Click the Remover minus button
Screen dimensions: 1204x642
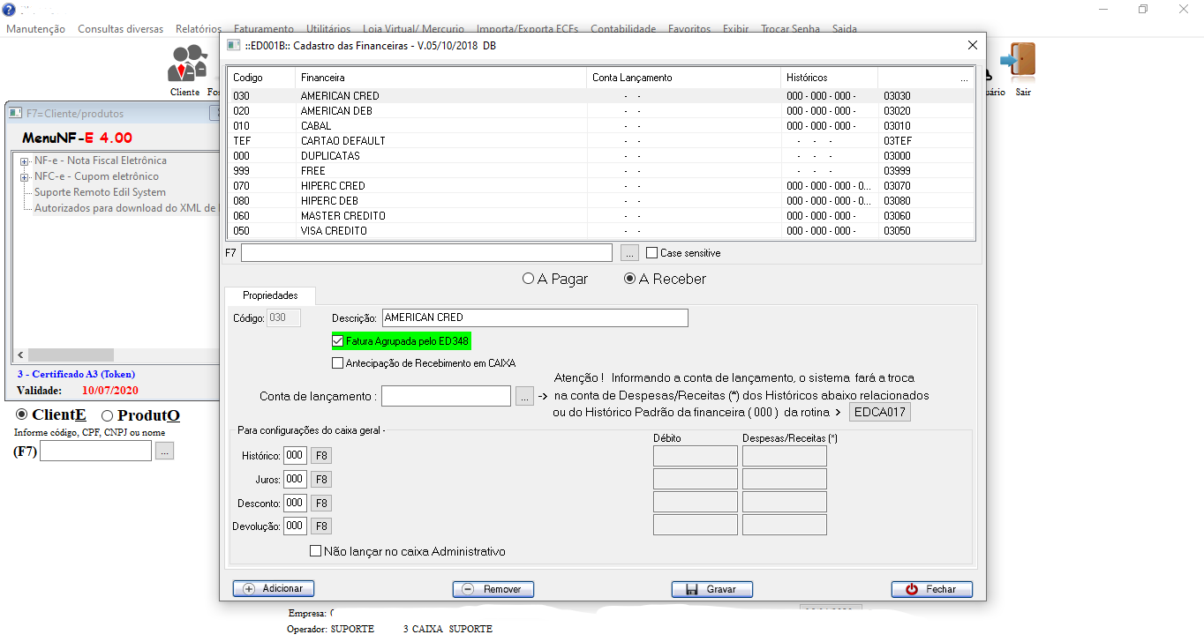click(x=493, y=589)
